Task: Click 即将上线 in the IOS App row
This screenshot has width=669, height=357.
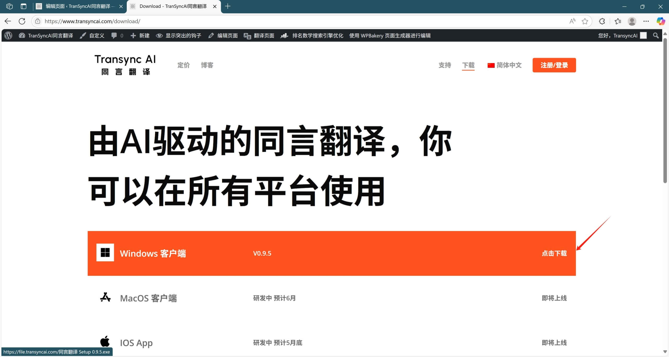Action: coord(554,343)
